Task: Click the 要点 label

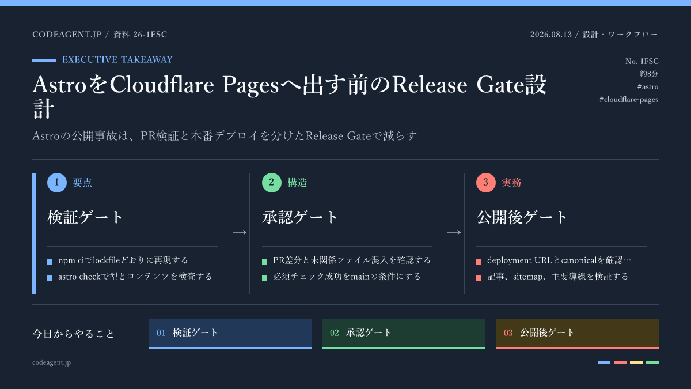Action: (x=82, y=183)
